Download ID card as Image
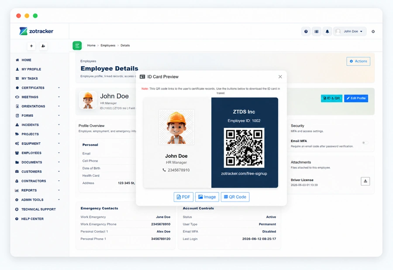 pyautogui.click(x=207, y=197)
